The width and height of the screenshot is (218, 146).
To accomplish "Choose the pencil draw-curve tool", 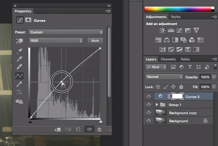I will (x=19, y=84).
